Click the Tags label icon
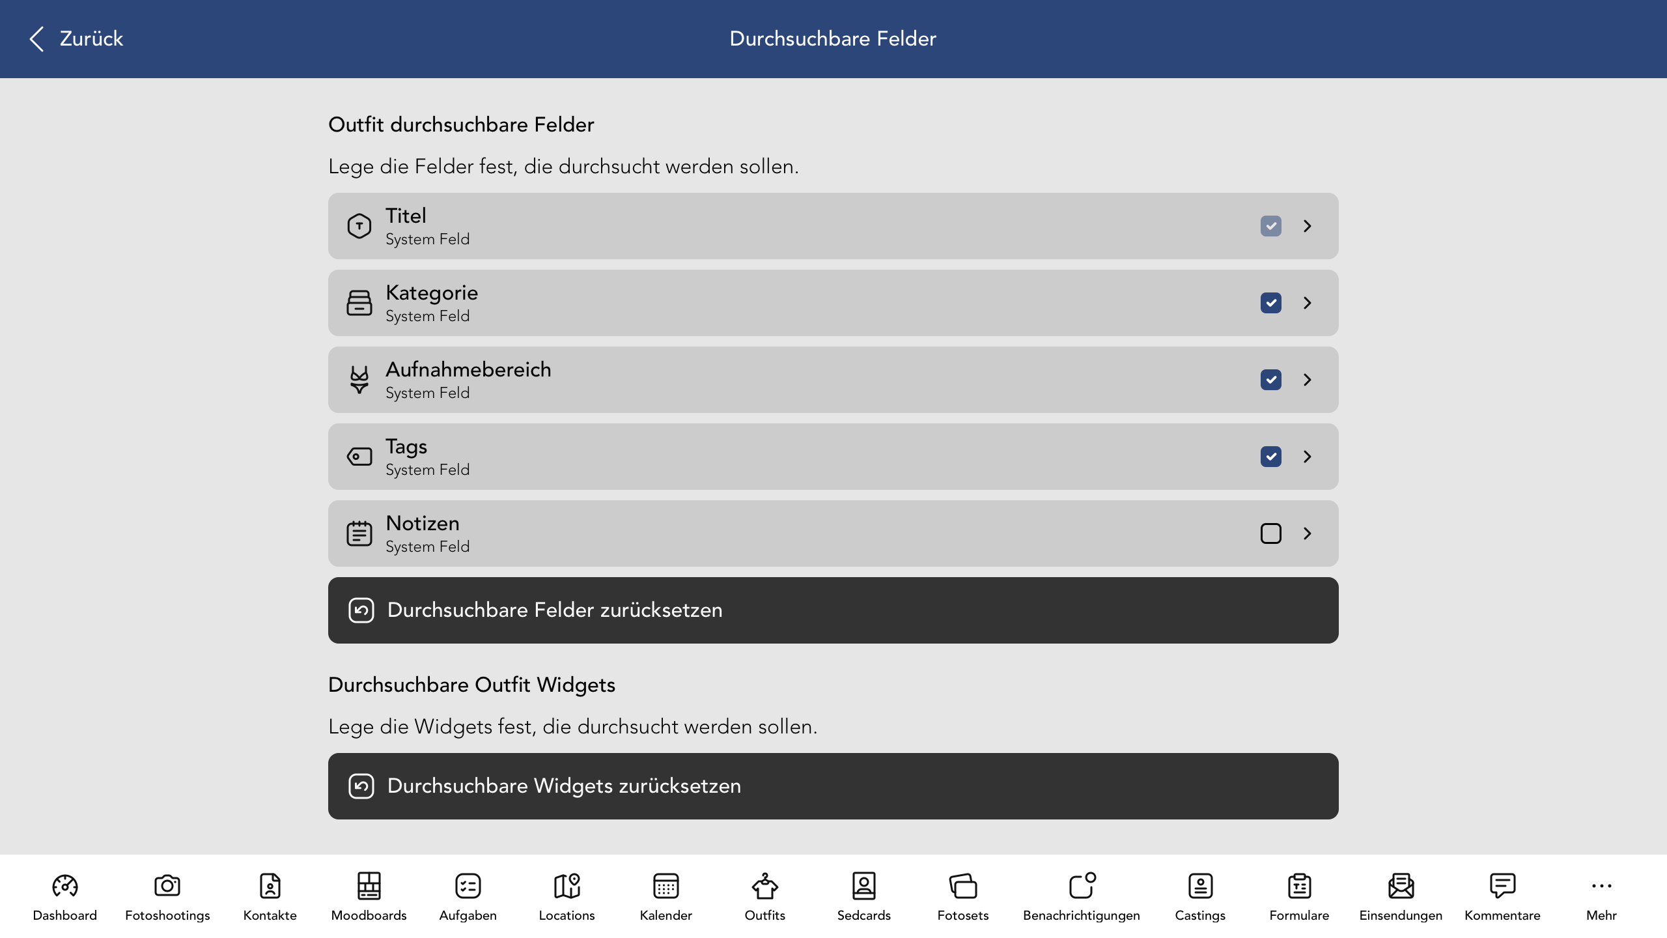 tap(359, 457)
